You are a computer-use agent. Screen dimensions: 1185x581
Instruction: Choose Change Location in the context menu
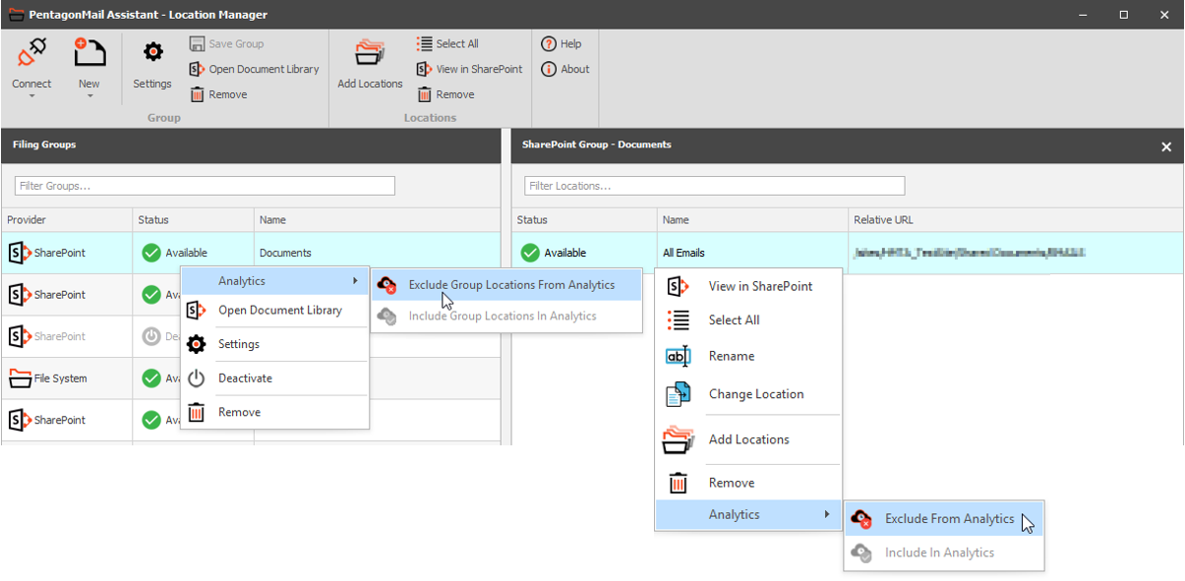pyautogui.click(x=748, y=394)
